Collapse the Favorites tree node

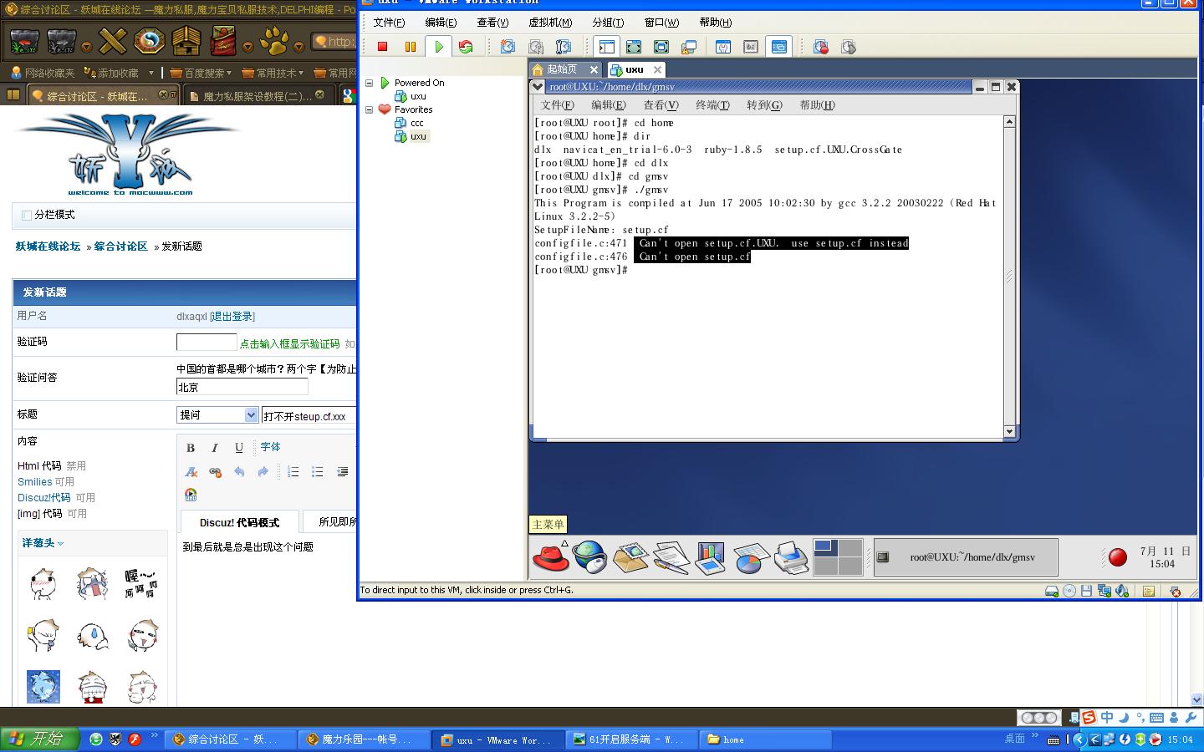(370, 109)
